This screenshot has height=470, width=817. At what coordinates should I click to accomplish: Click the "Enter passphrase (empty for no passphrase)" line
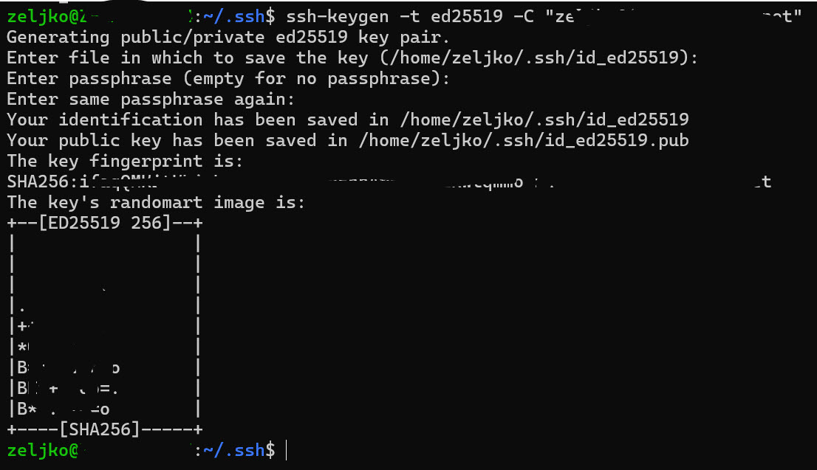click(x=228, y=79)
